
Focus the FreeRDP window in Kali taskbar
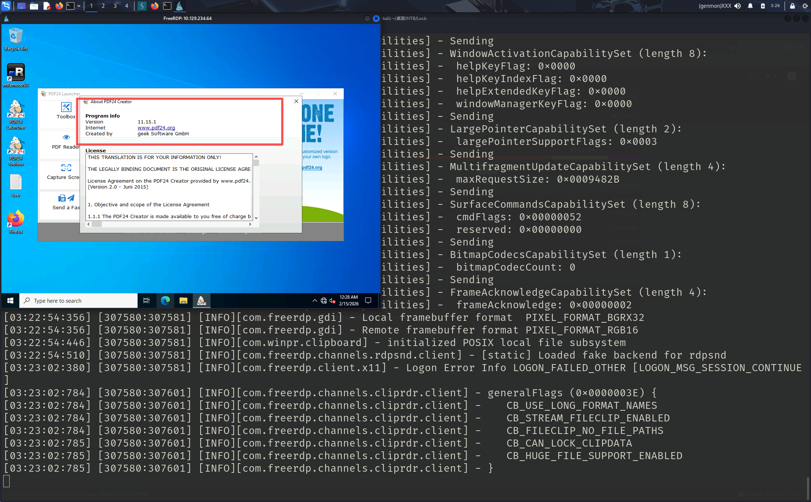click(x=179, y=6)
